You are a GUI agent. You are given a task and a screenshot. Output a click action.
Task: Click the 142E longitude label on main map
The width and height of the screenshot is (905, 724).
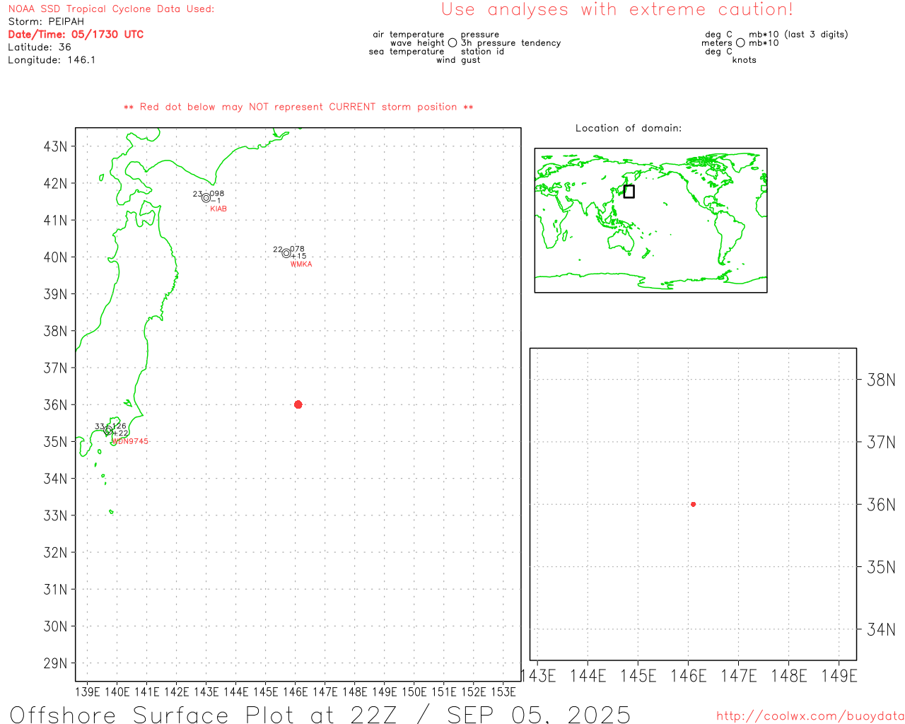(177, 691)
